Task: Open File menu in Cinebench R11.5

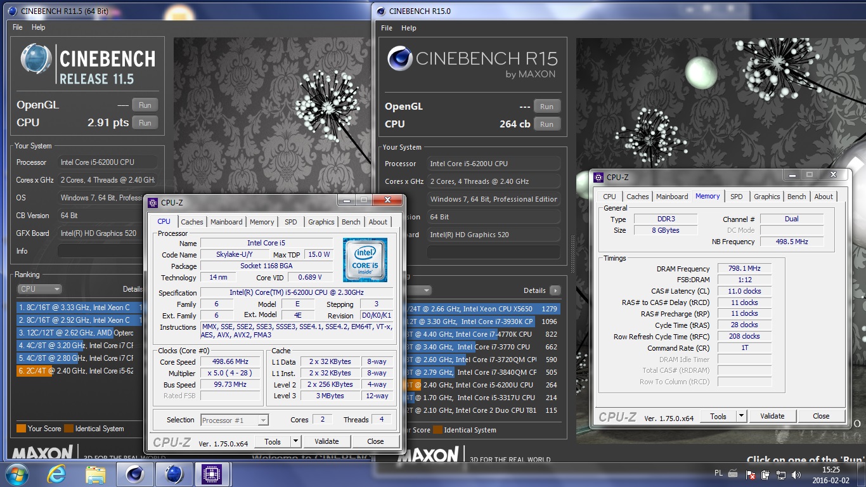Action: tap(18, 27)
